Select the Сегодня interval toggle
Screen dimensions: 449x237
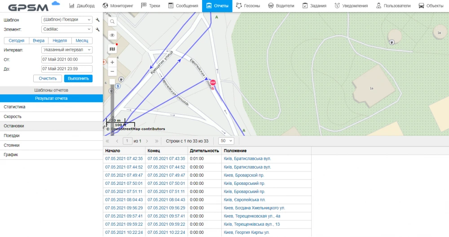click(x=16, y=40)
